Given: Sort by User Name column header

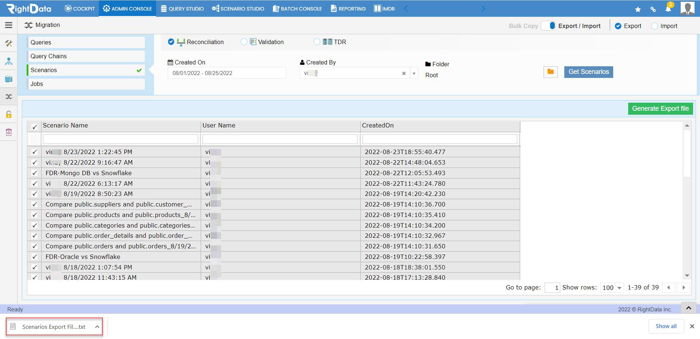Looking at the screenshot, I should tap(280, 126).
